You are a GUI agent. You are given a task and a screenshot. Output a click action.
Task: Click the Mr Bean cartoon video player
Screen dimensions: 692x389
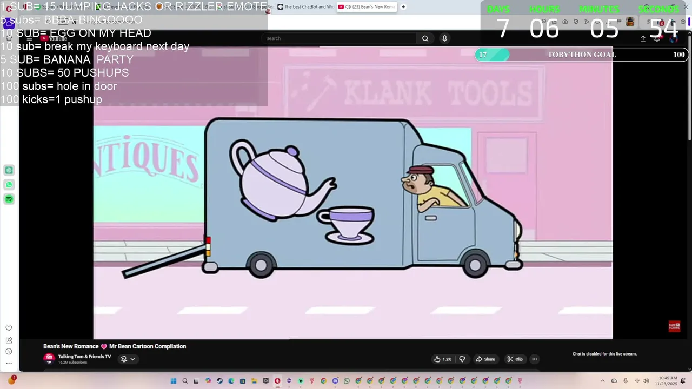[x=353, y=193]
